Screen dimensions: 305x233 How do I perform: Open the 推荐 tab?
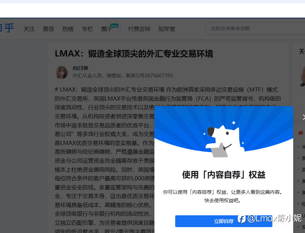coord(49,29)
